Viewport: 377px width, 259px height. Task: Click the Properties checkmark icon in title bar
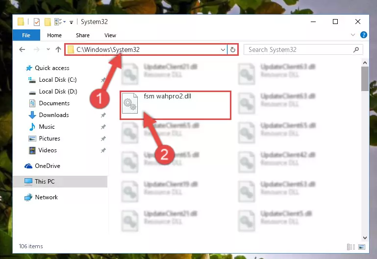pos(37,22)
